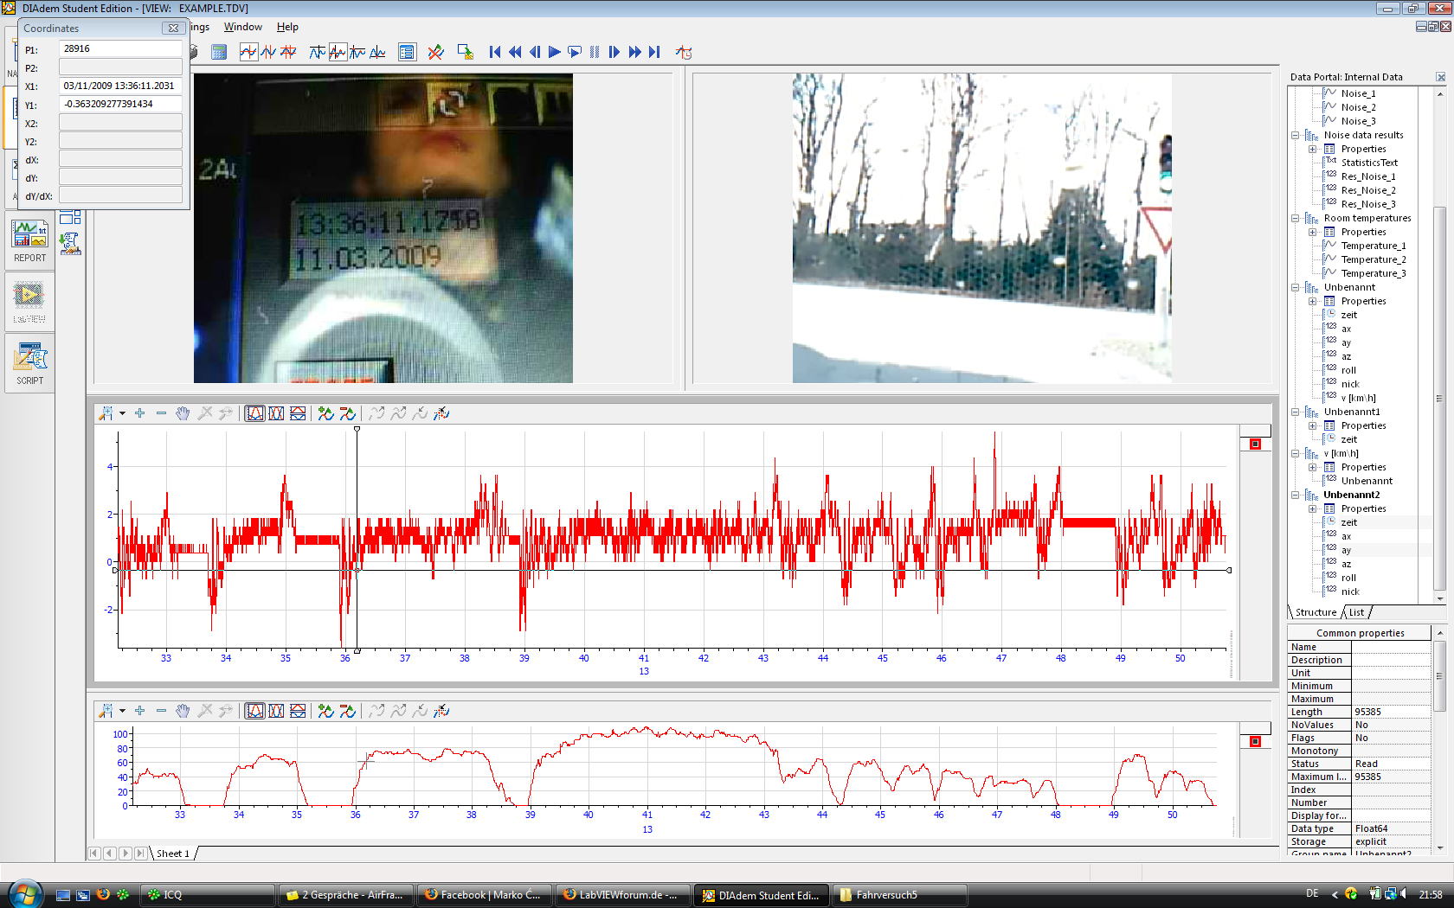
Task: Select the hand pan tool in upper graph toolbar
Action: tap(183, 413)
